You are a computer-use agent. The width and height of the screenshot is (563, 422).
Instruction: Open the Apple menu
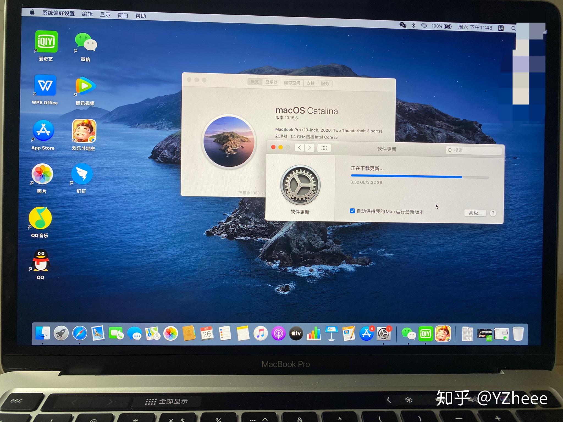[32, 12]
